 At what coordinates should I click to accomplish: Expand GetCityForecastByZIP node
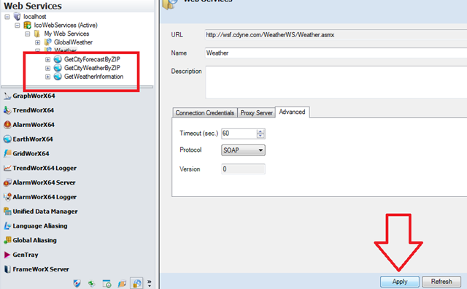(x=47, y=60)
